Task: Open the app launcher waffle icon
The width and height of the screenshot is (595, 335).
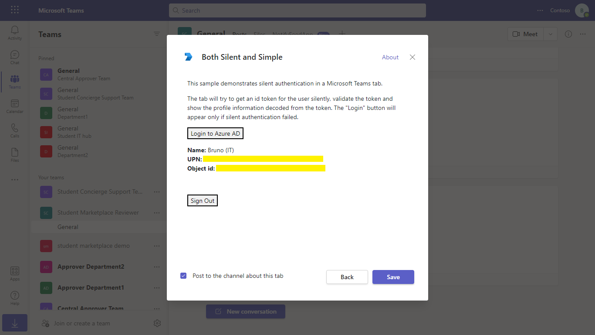Action: point(15,10)
